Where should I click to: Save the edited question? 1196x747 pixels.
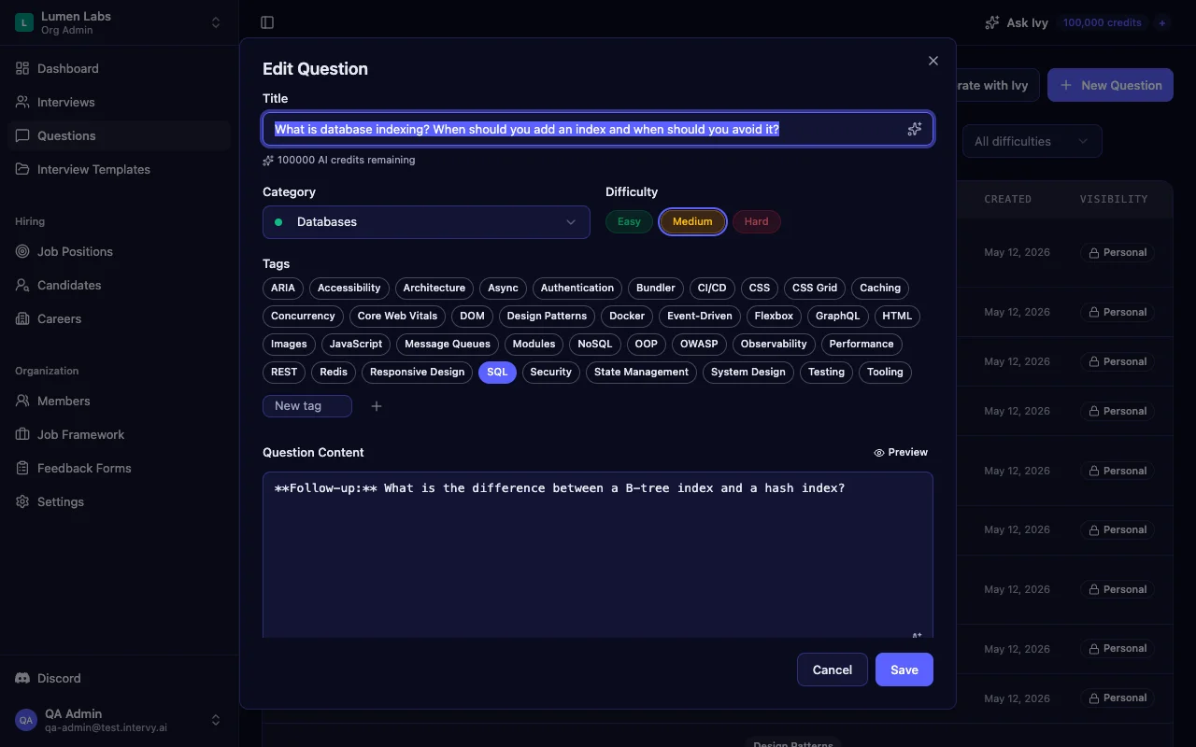click(904, 669)
